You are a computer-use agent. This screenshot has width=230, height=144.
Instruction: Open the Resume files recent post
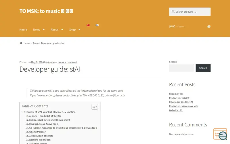coord(176,94)
